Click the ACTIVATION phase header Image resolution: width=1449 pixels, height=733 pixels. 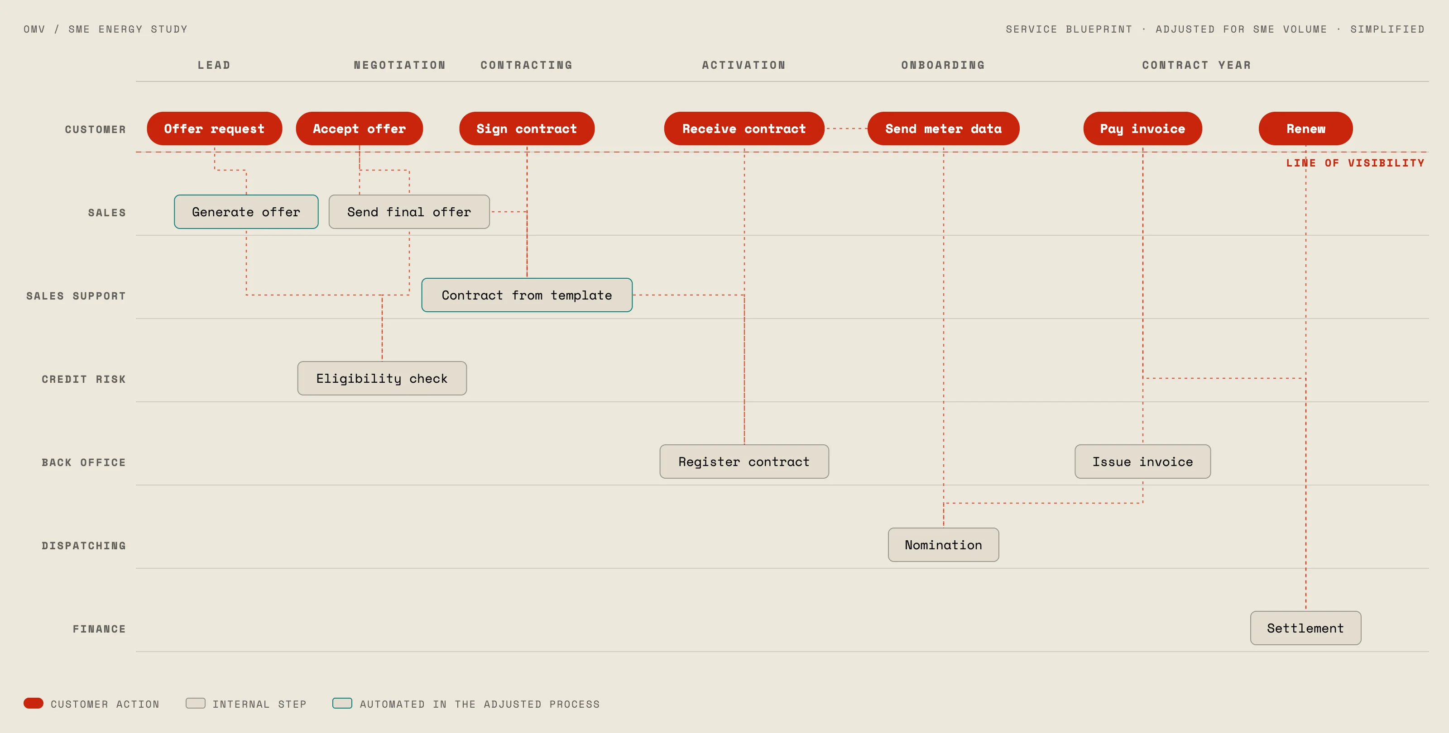coord(744,65)
